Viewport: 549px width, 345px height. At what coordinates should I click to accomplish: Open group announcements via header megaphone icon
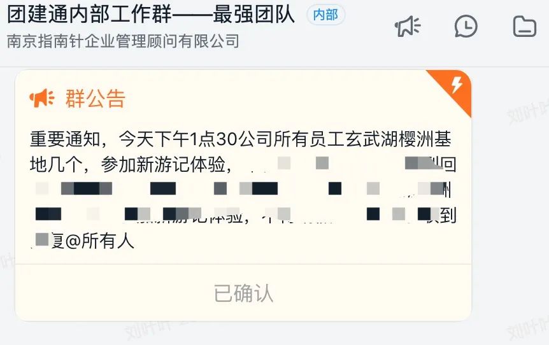coord(408,26)
